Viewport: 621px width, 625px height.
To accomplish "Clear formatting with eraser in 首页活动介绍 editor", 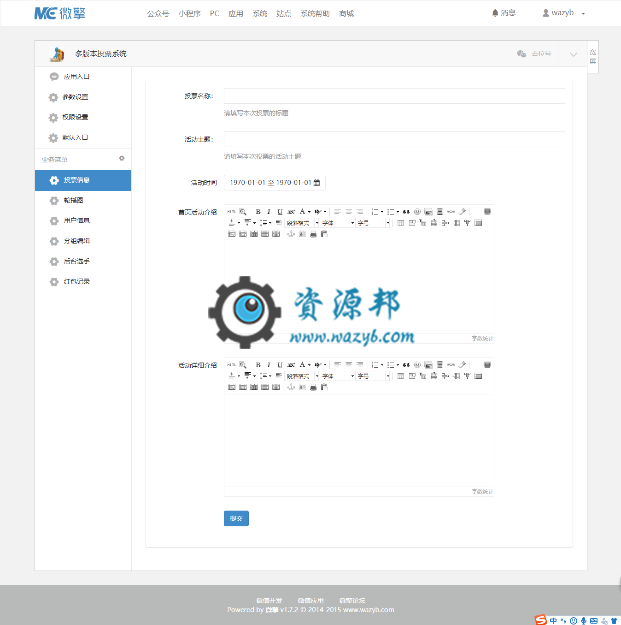I will point(462,212).
